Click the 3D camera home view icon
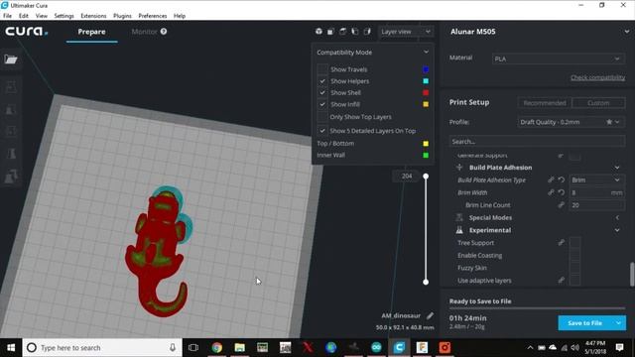Screen dimensions: 635x357 coord(318,32)
